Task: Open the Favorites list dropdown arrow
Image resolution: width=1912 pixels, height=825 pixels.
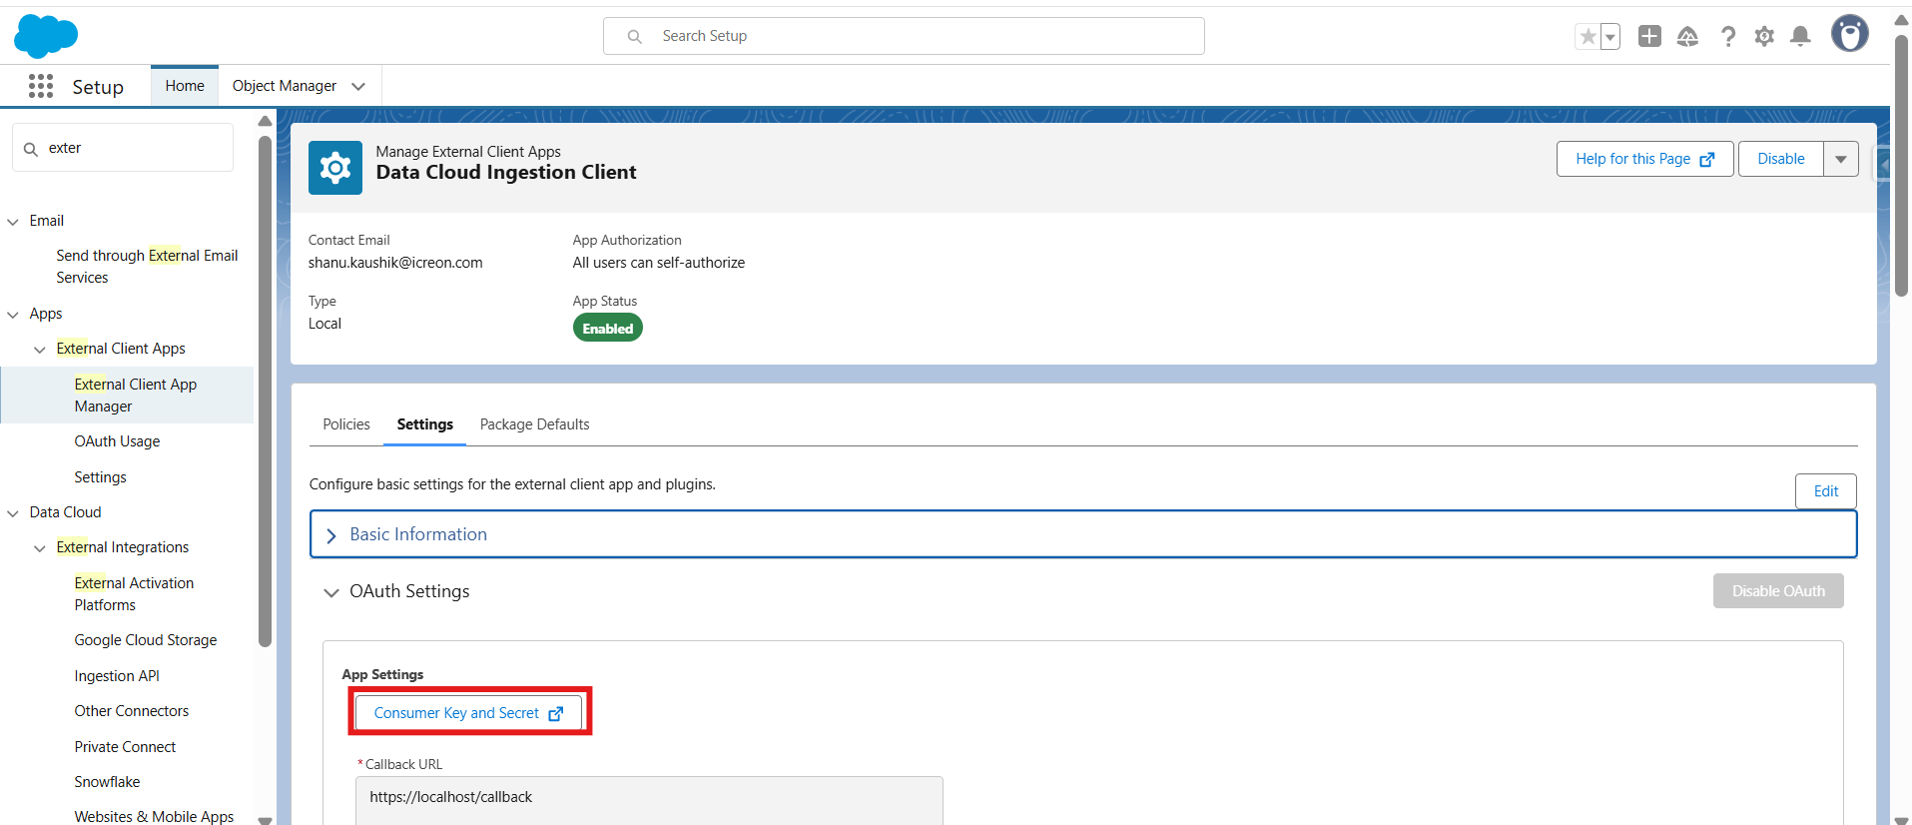Action: [x=1609, y=37]
